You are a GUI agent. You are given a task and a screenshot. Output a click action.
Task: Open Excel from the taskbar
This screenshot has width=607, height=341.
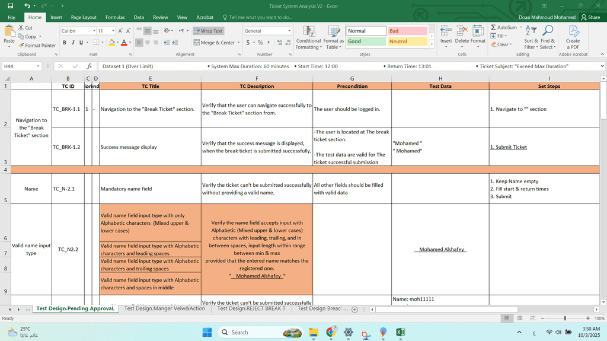pyautogui.click(x=400, y=332)
